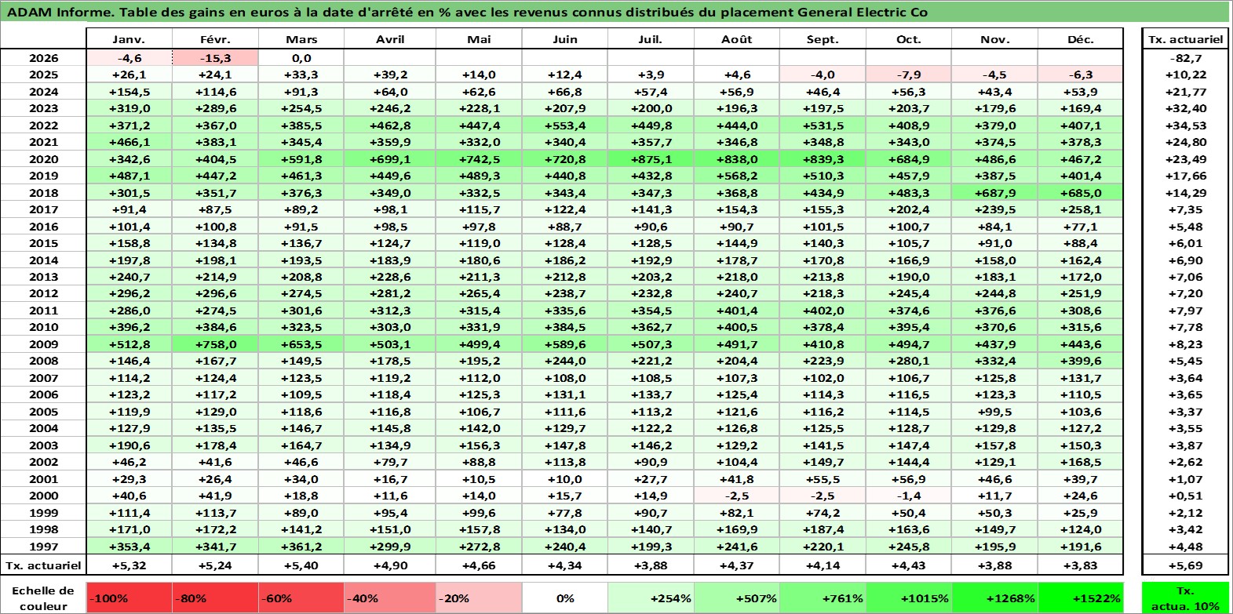Image resolution: width=1233 pixels, height=614 pixels.
Task: Select the March 2026 cell showing 0,0
Action: pos(301,58)
